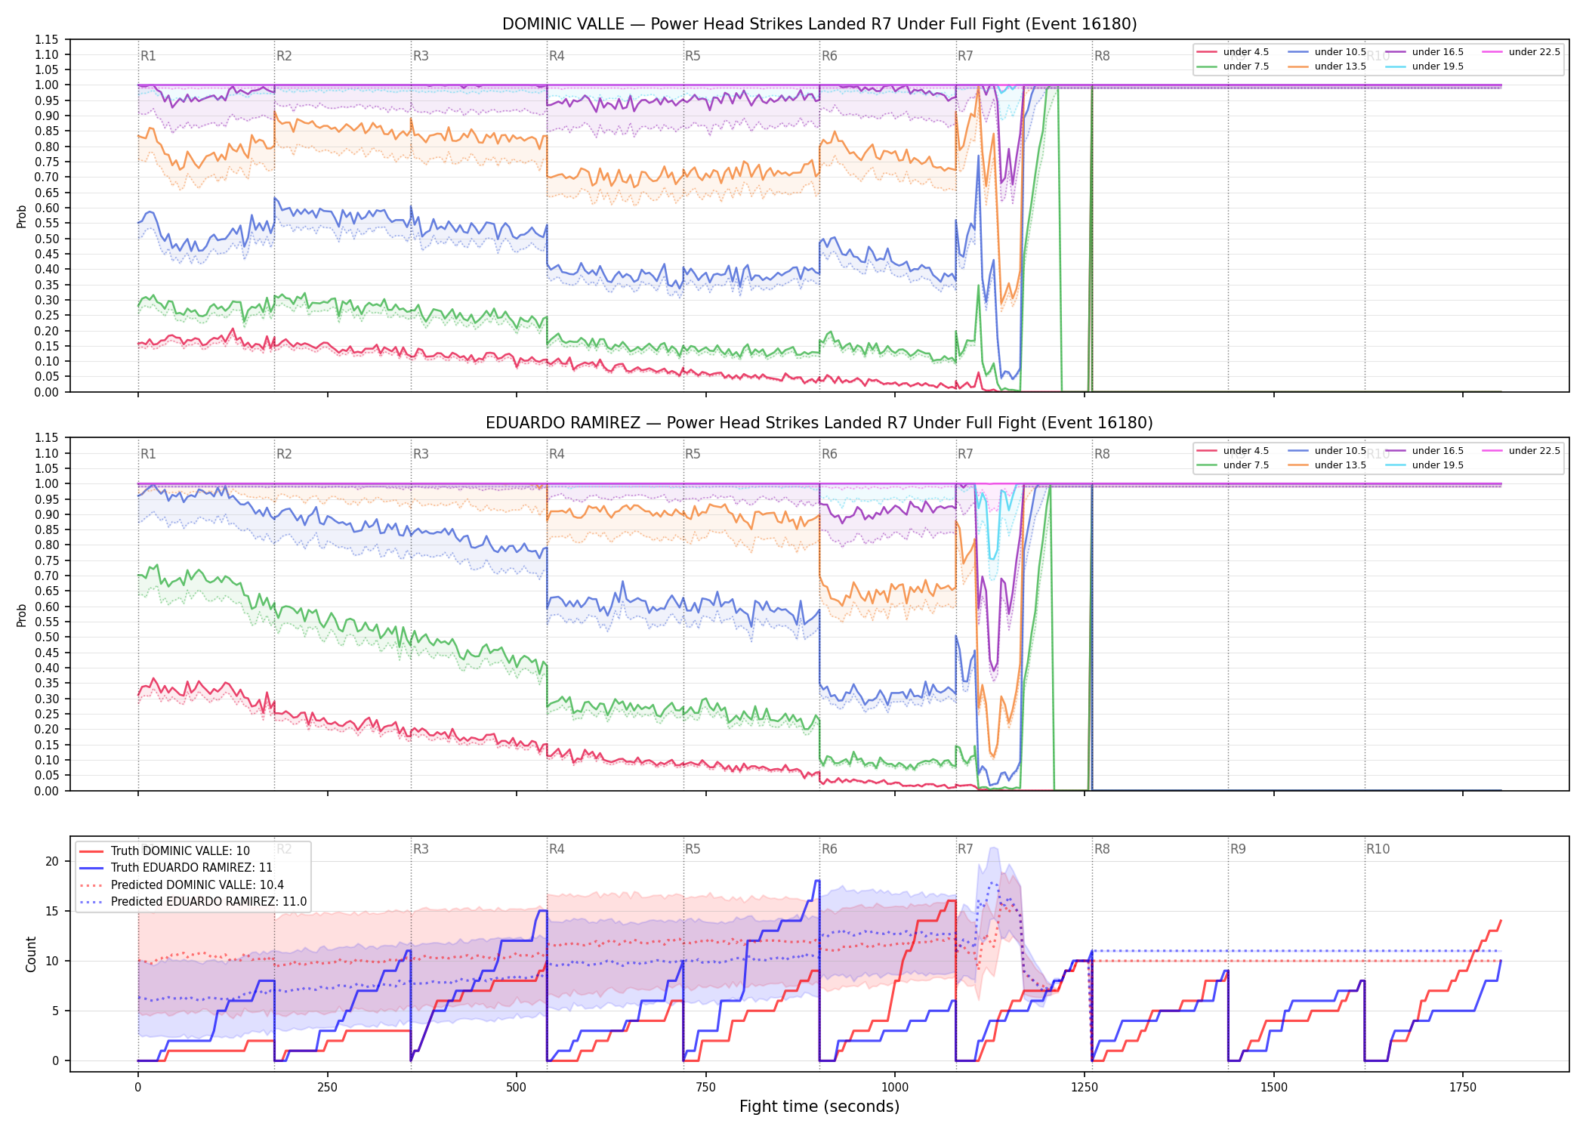Click the 'Fight time (seconds)' axis label
This screenshot has height=1133, width=1586.
pyautogui.click(x=819, y=1107)
